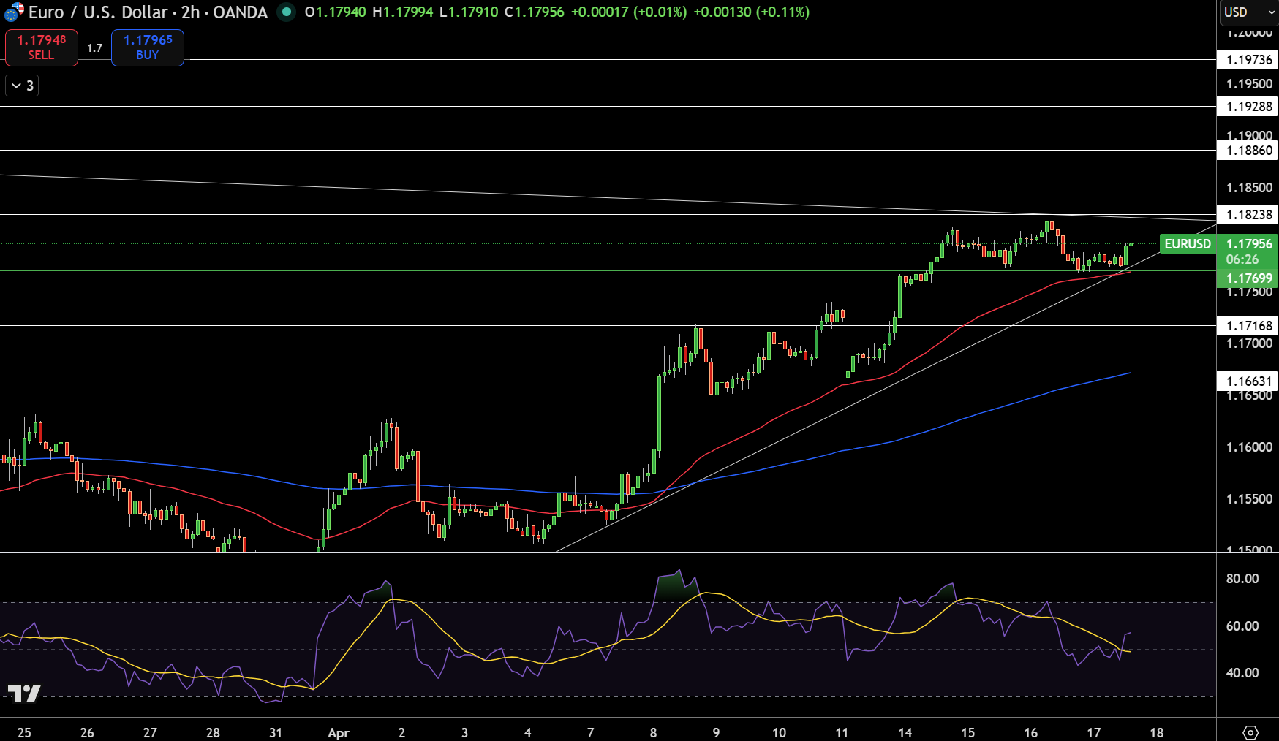Click the RSI 80.00 scale label

point(1242,579)
